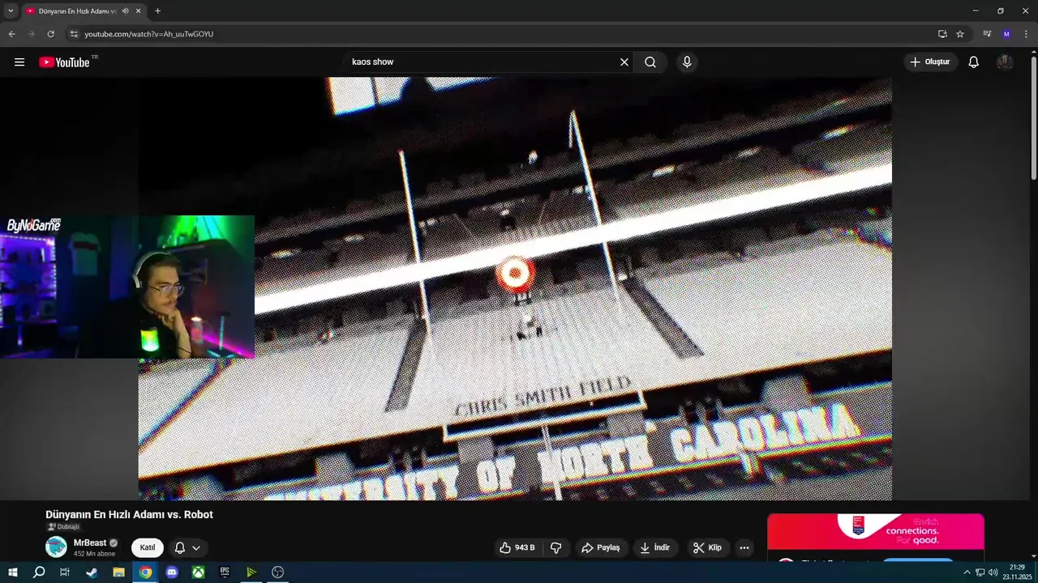Open the pink 'connections. For good.' ad banner
1038x583 pixels.
(x=876, y=531)
